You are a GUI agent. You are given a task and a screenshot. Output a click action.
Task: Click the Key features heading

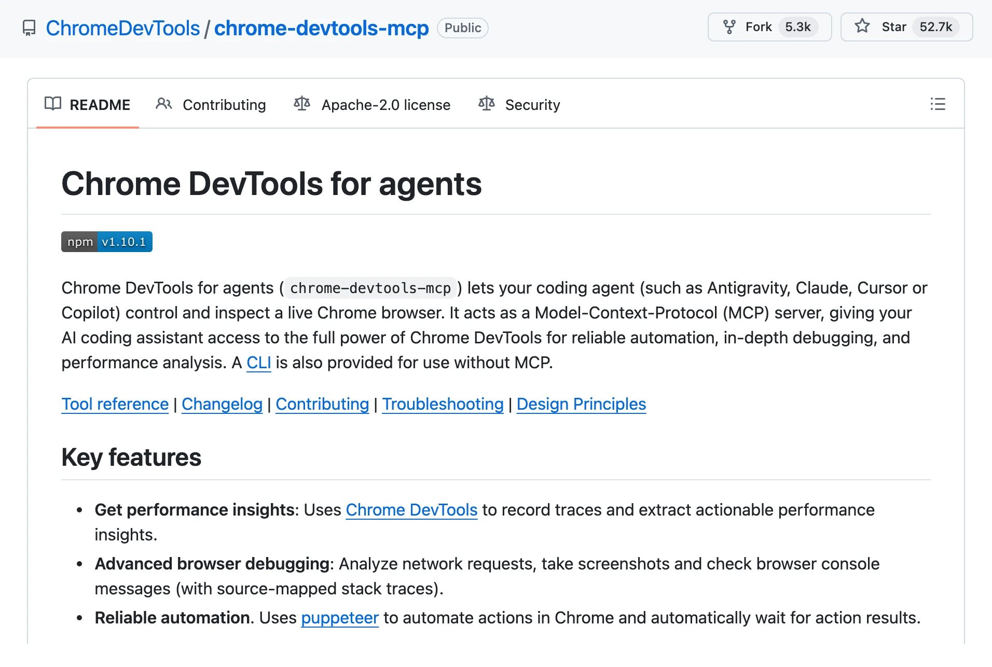tap(131, 457)
